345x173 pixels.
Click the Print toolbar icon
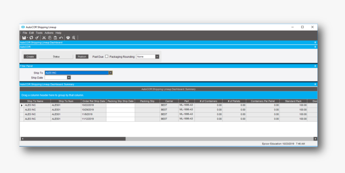pos(68,38)
